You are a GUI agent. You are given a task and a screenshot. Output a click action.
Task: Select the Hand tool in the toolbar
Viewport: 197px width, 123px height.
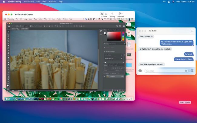pyautogui.click(x=8, y=77)
